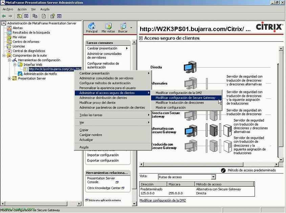
Task: Click the Presentation Server Console external icon
Action: pos(117,182)
